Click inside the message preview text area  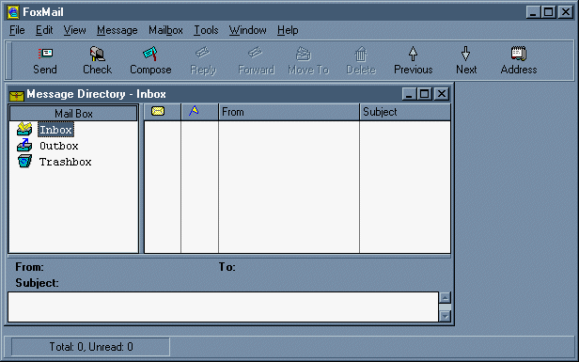coord(223,307)
